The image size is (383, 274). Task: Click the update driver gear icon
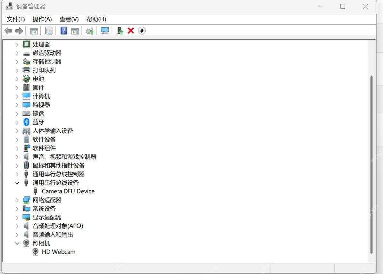(90, 31)
